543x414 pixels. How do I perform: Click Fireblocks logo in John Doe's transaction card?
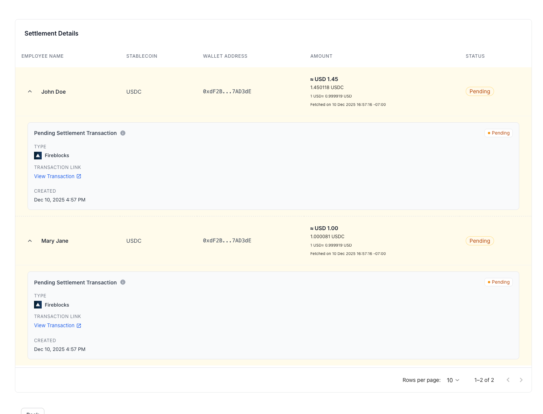click(x=38, y=156)
